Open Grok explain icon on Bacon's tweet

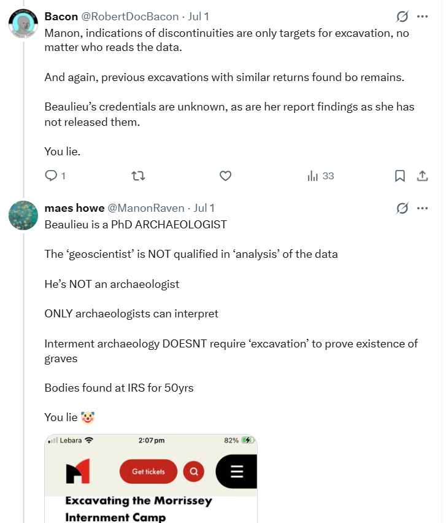point(402,17)
